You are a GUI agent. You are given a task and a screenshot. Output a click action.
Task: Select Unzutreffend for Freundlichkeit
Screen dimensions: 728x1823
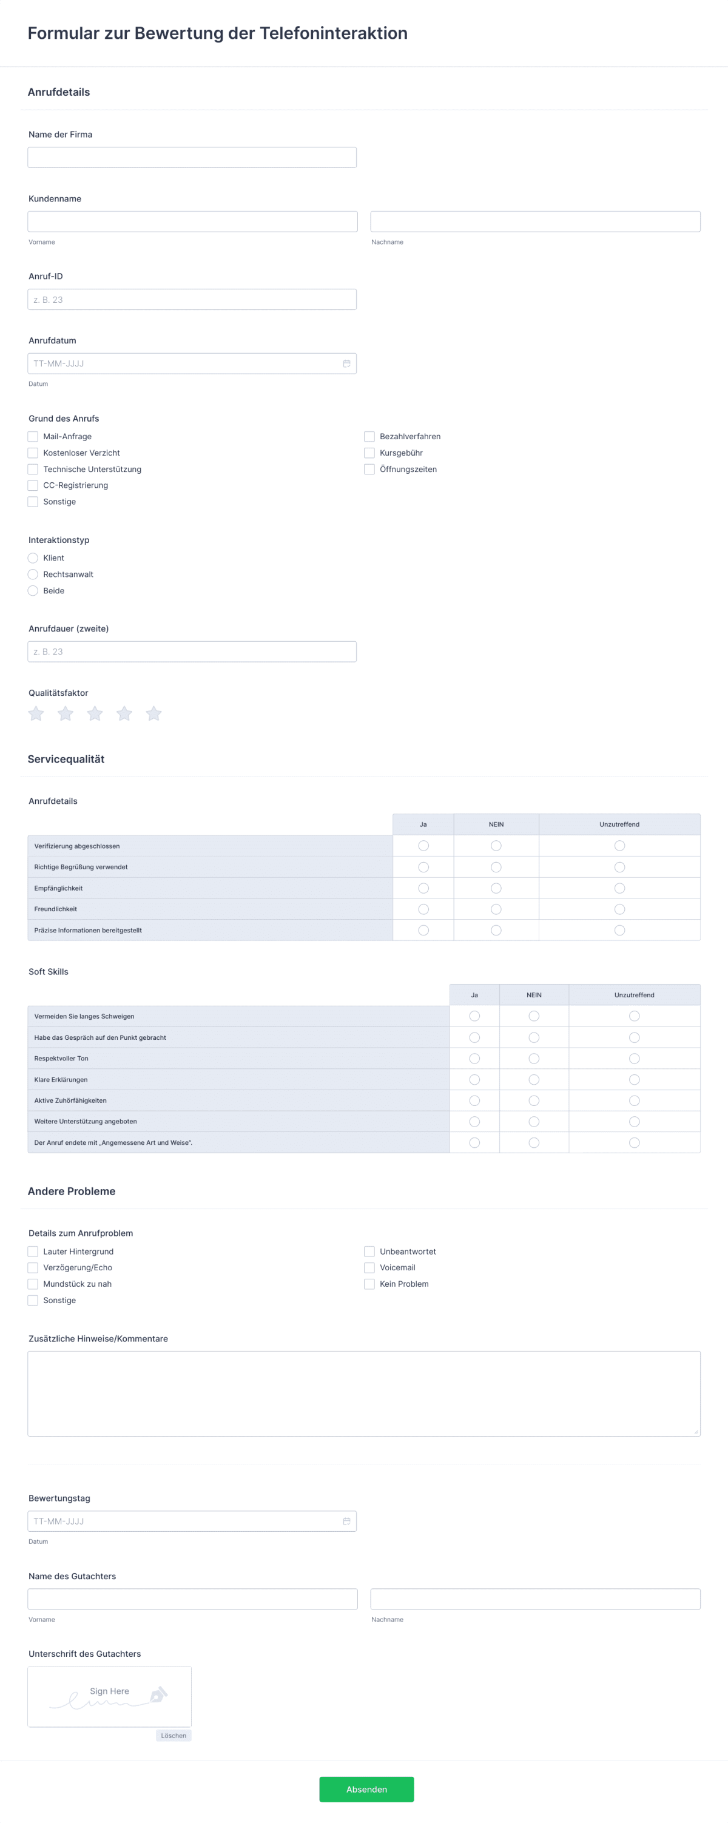619,909
